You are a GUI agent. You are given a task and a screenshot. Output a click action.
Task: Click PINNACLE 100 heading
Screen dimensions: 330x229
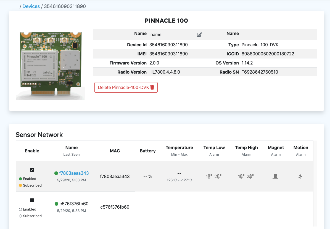click(x=166, y=21)
